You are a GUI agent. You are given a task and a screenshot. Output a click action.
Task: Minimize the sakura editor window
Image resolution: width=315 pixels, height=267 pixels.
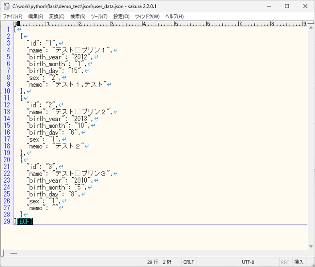click(x=269, y=6)
